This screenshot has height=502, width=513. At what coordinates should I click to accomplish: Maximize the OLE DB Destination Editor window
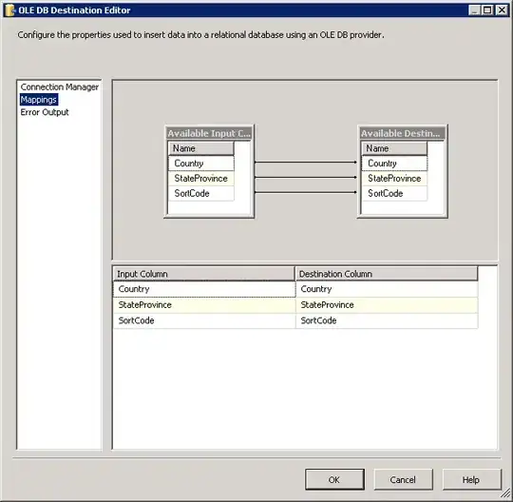[487, 10]
